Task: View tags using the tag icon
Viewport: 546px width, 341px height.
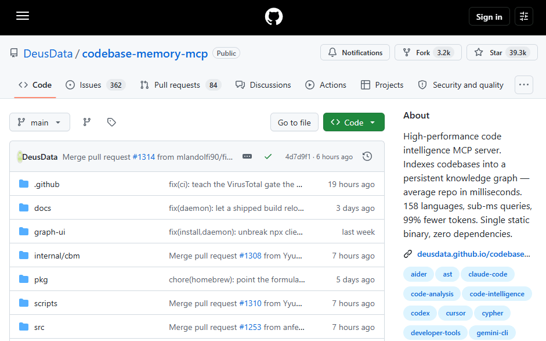Action: [x=111, y=122]
